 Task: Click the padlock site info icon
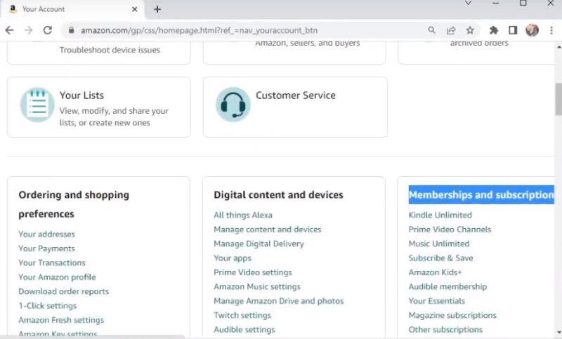(x=72, y=30)
